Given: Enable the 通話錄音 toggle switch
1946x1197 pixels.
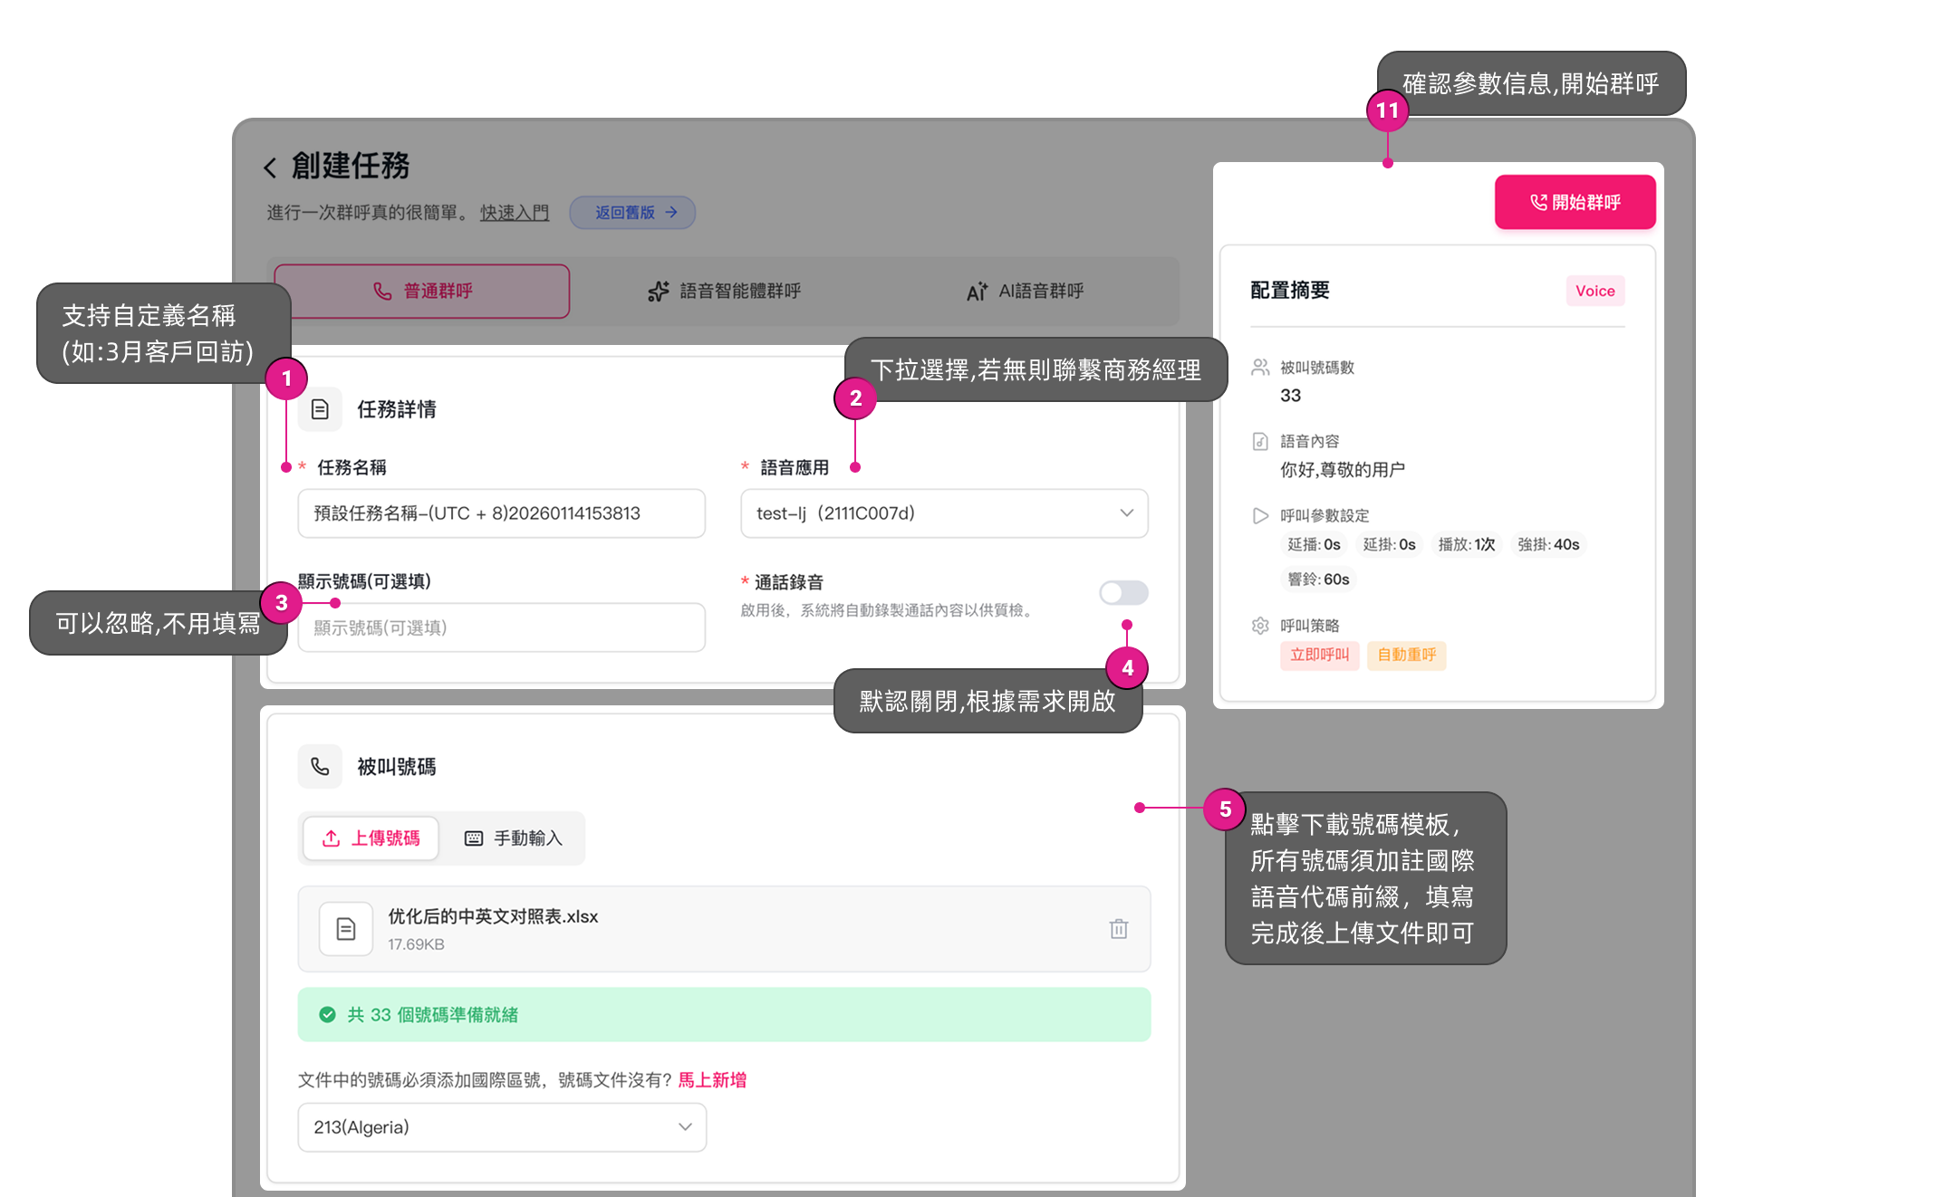Looking at the screenshot, I should click(x=1123, y=593).
